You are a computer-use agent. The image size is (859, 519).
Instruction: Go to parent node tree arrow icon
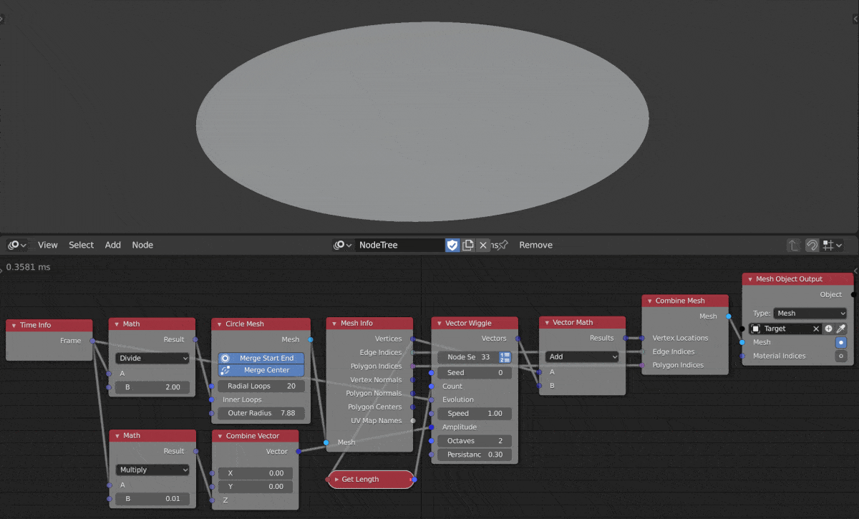(793, 245)
